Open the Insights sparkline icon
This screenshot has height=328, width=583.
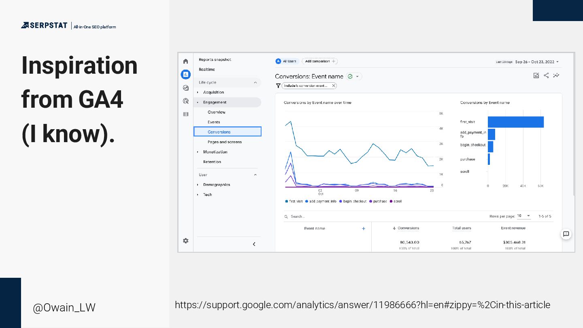tap(556, 75)
